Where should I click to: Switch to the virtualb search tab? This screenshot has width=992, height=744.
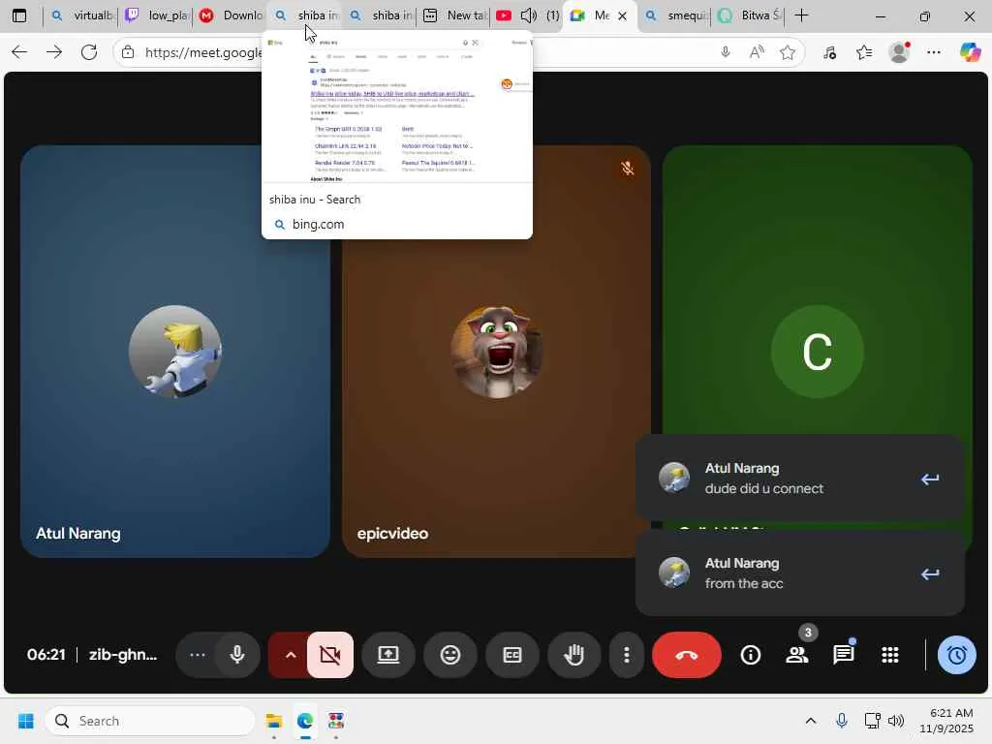[82, 15]
